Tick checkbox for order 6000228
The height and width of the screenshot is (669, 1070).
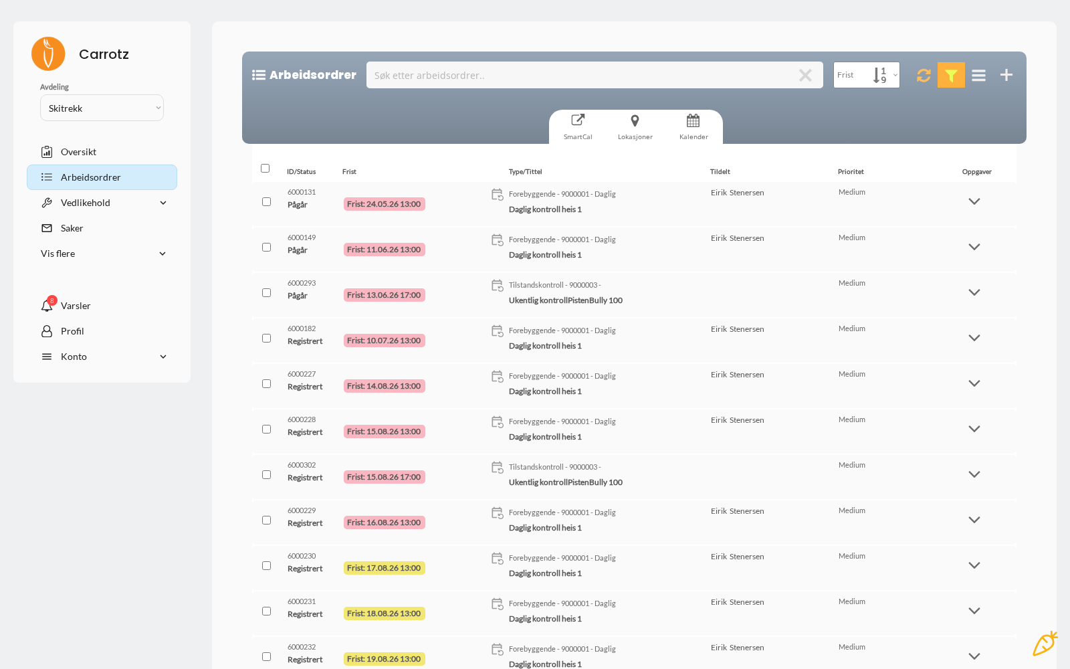click(x=266, y=429)
